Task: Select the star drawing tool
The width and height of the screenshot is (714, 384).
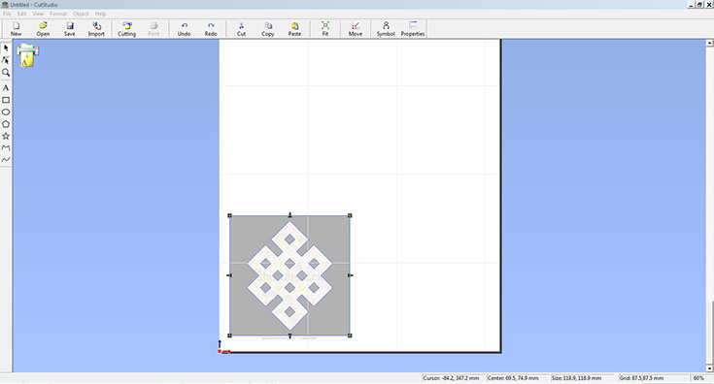Action: point(6,136)
